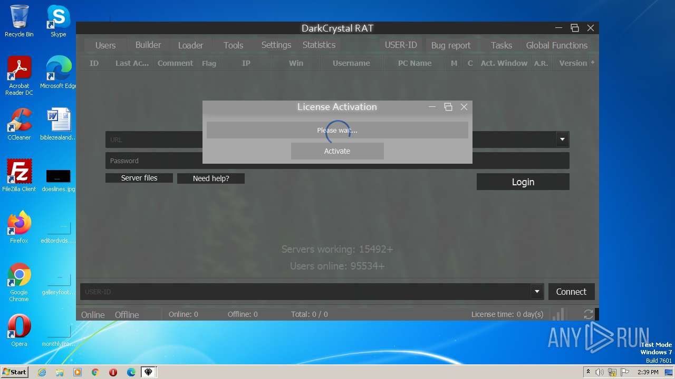Viewport: 675px width, 379px height.
Task: Click the Password input field
Action: click(x=337, y=161)
